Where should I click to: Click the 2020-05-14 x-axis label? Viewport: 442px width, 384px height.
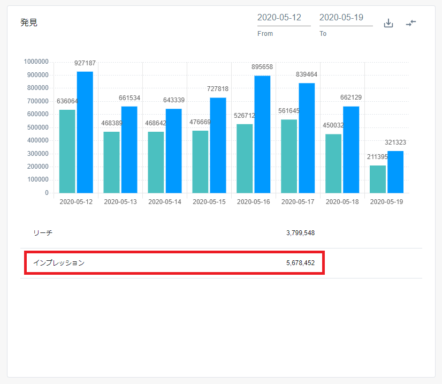coord(165,202)
